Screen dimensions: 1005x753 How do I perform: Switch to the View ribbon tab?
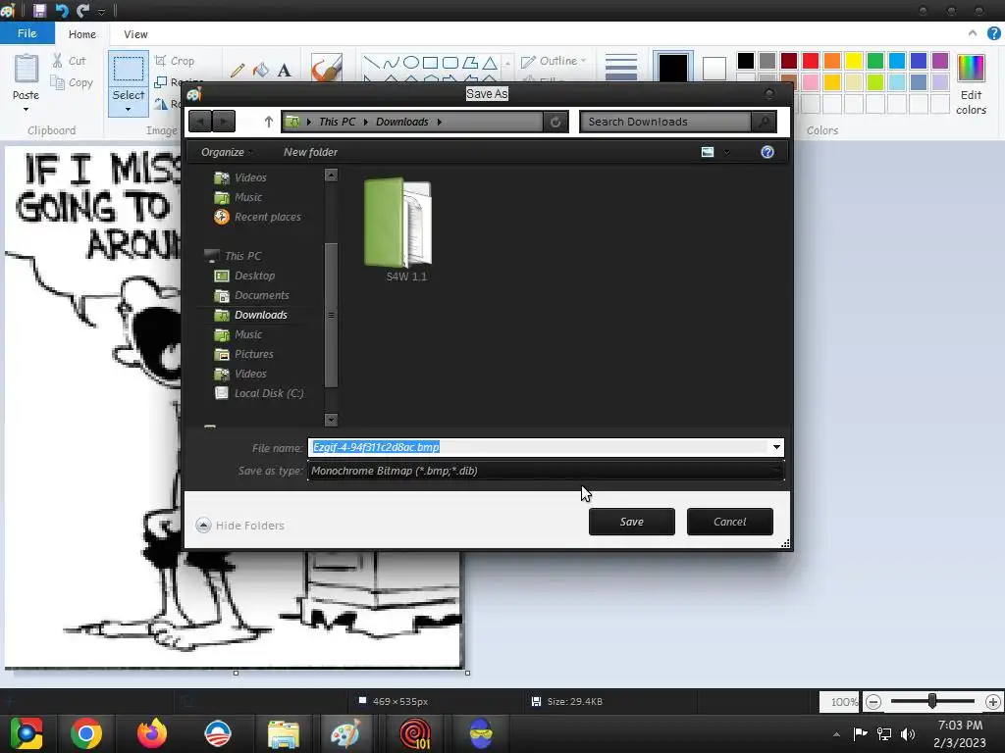tap(135, 34)
